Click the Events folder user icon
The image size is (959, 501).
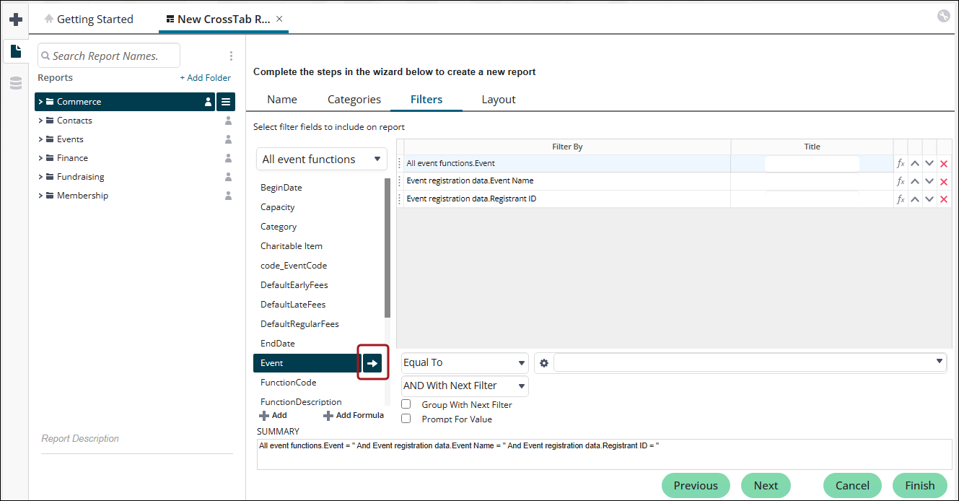pos(229,139)
